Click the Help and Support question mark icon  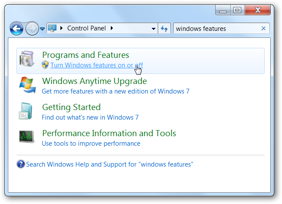point(21,164)
